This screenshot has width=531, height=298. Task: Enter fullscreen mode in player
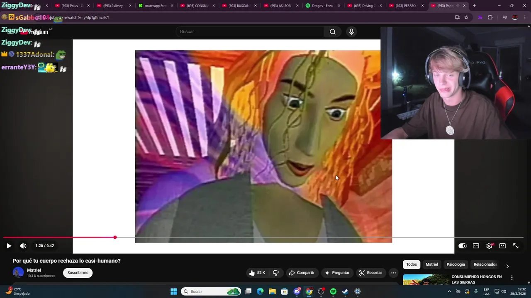point(516,246)
